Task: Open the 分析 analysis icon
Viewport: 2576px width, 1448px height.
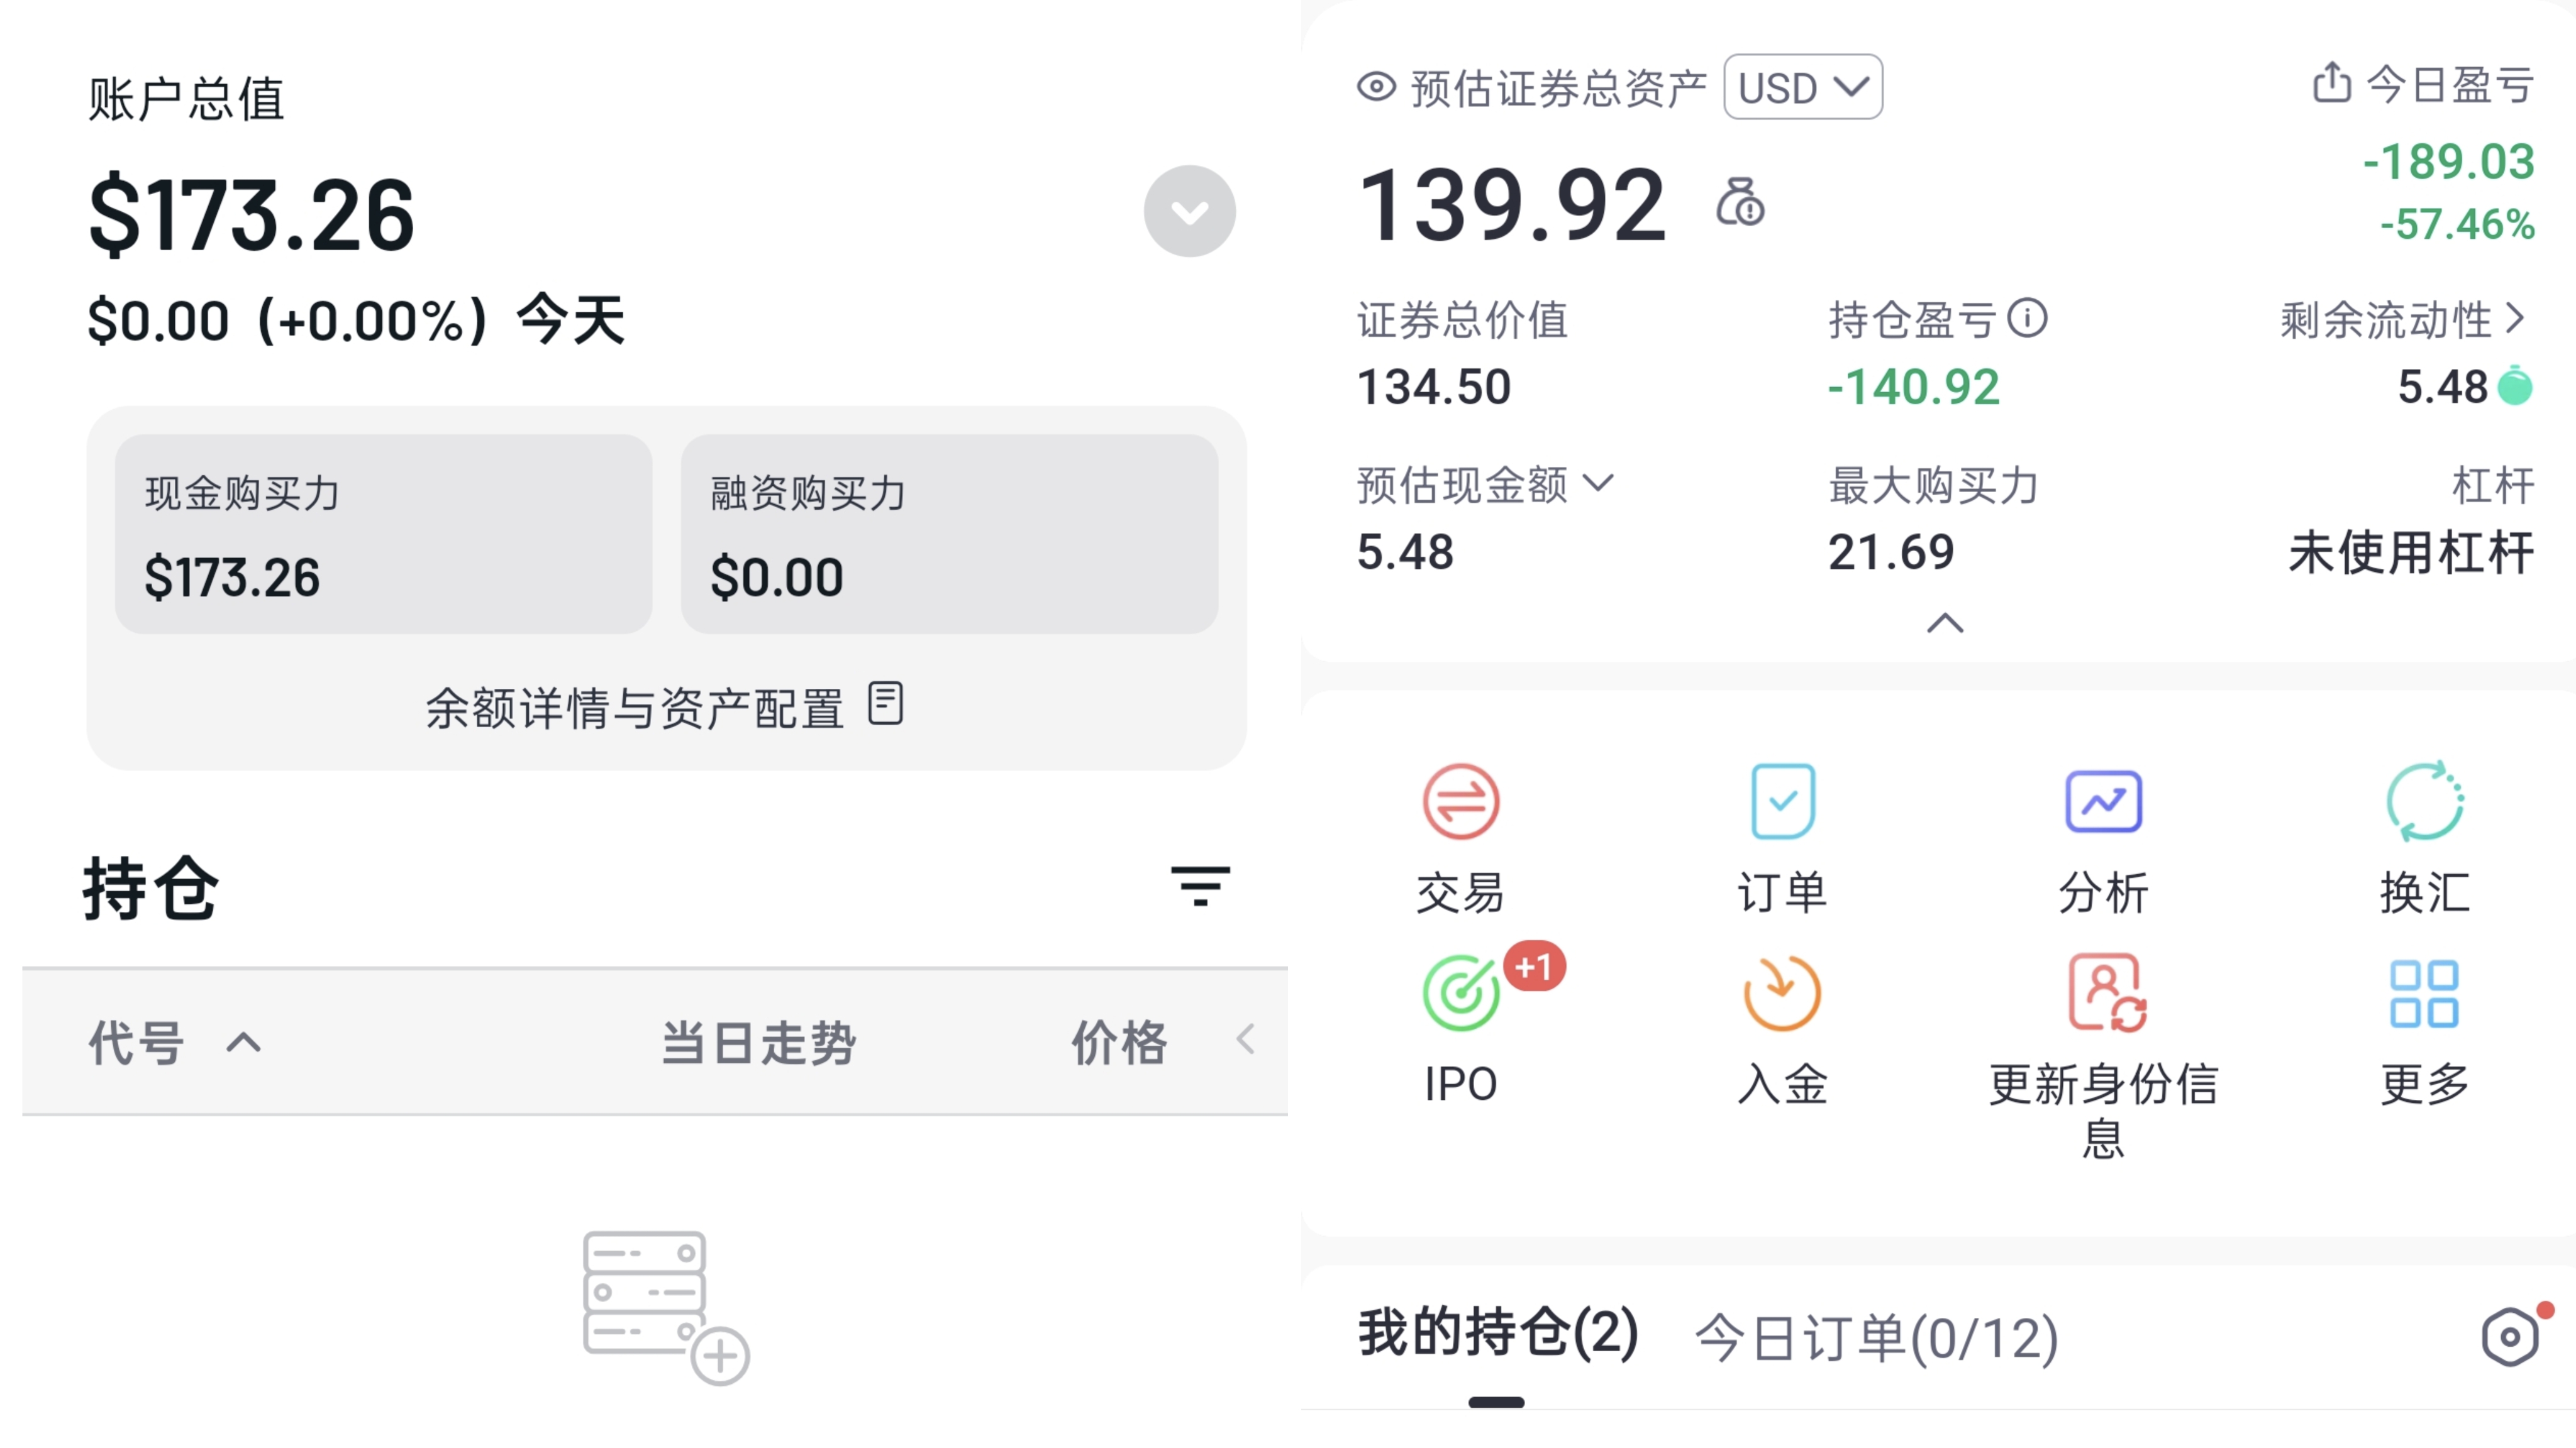Action: pyautogui.click(x=2103, y=801)
